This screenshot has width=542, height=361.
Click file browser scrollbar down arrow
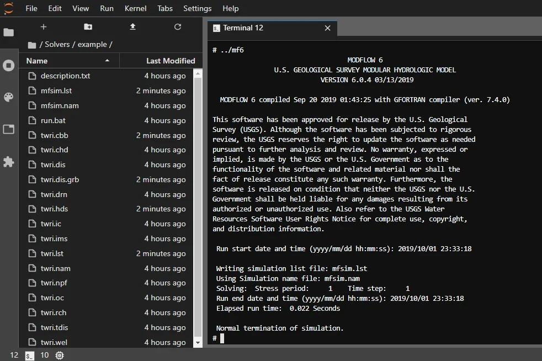(198, 343)
